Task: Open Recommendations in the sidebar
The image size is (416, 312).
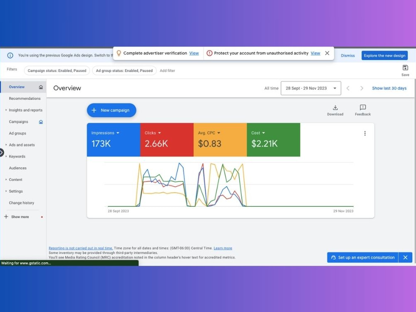Action: (25, 99)
